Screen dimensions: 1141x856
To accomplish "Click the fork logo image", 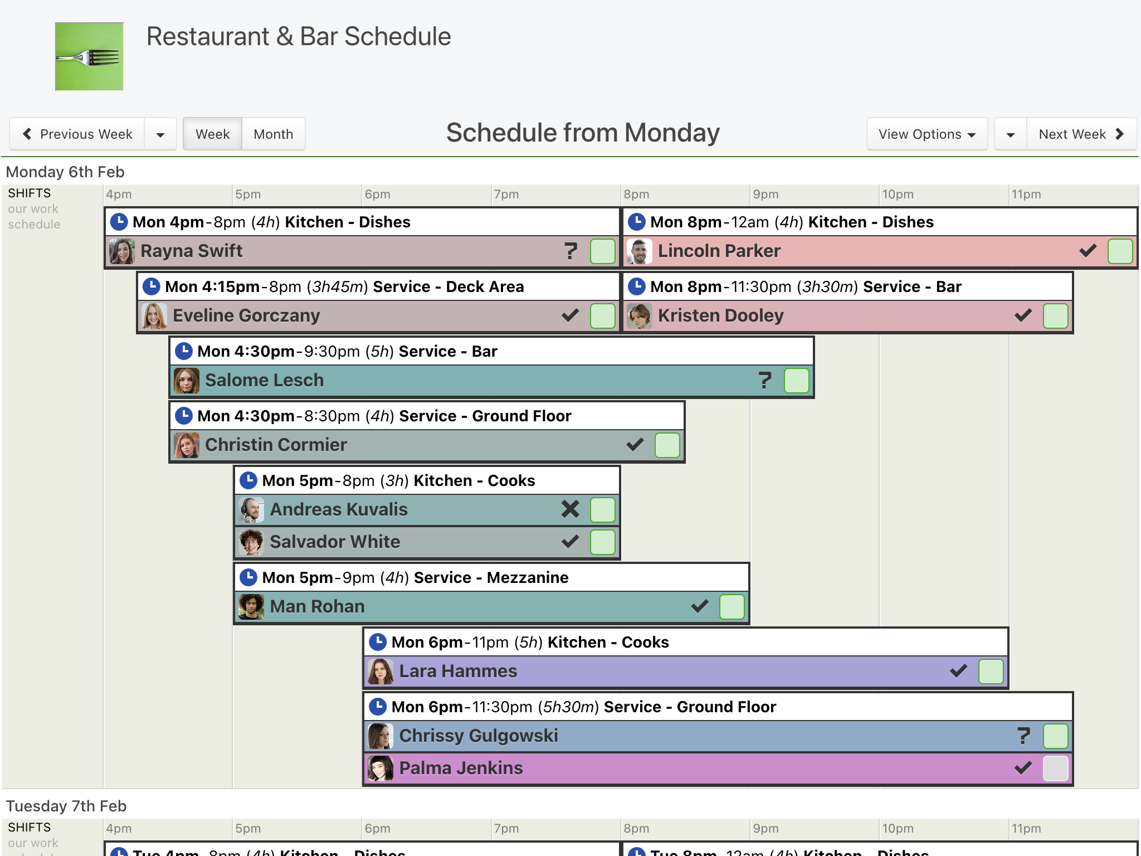I will click(89, 56).
